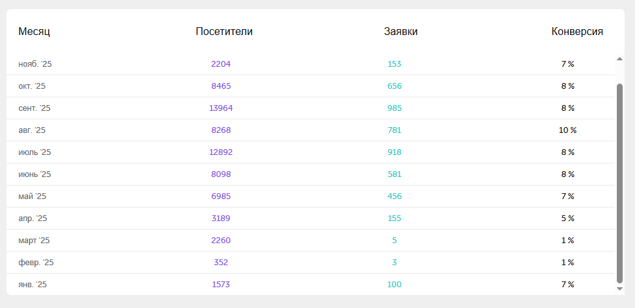Viewport: 635px width, 308px height.
Task: Click visitors value 3189 for апр. '25
Action: click(x=221, y=219)
